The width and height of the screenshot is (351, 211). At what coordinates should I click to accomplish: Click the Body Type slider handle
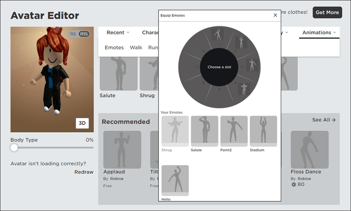pos(14,148)
